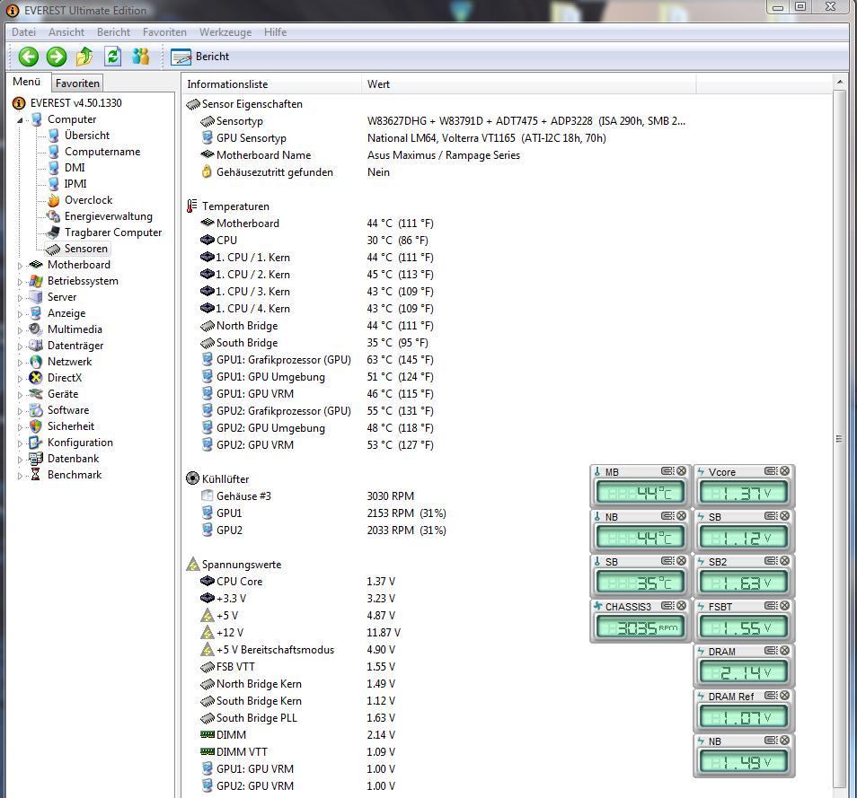Viewport: 857px width, 798px height.
Task: Expand the Server tree node
Action: [x=21, y=298]
